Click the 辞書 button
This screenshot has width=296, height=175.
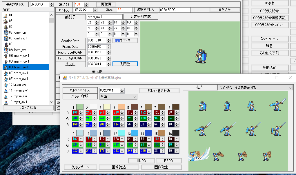[x=269, y=46]
